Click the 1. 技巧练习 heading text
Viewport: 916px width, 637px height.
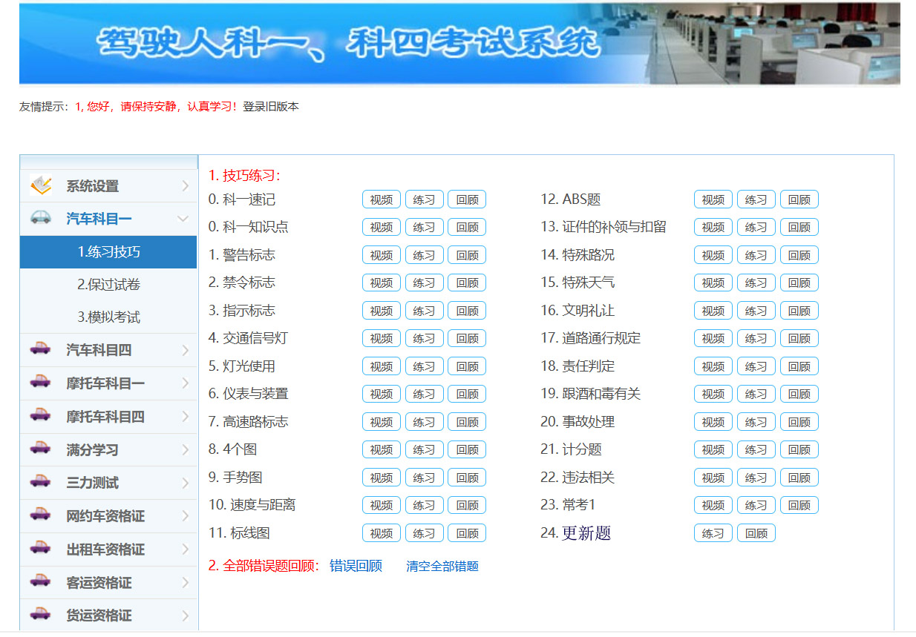point(244,176)
